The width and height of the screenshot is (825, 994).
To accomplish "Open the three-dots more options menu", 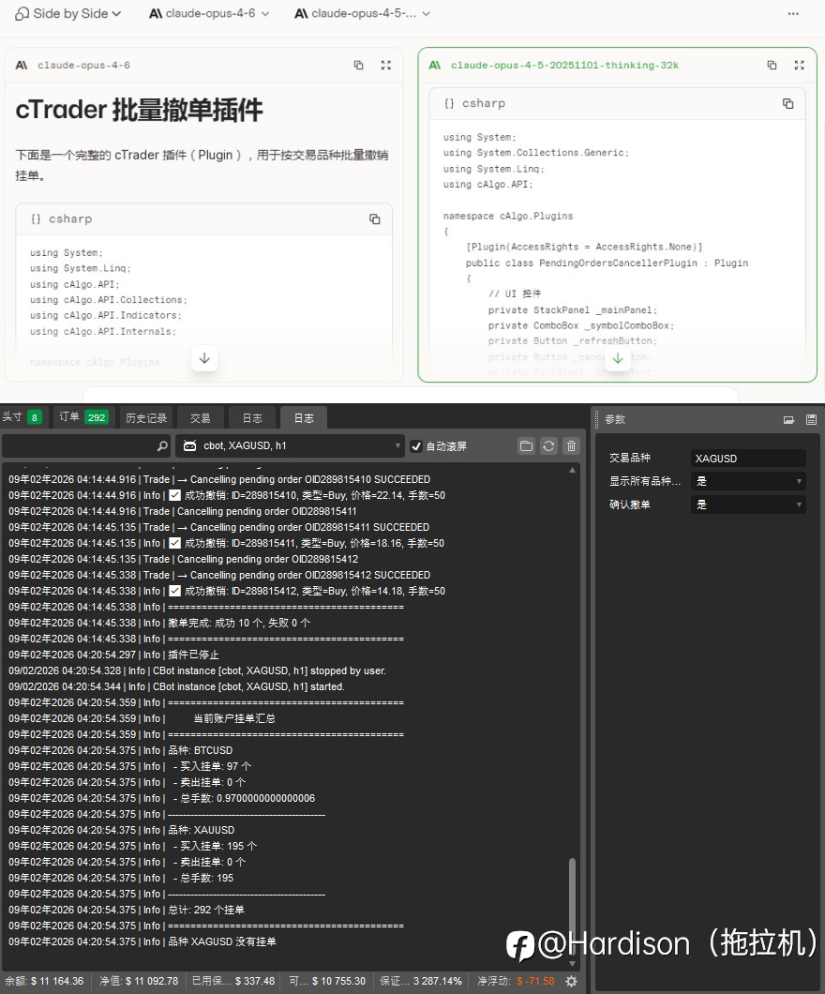I will coord(793,13).
